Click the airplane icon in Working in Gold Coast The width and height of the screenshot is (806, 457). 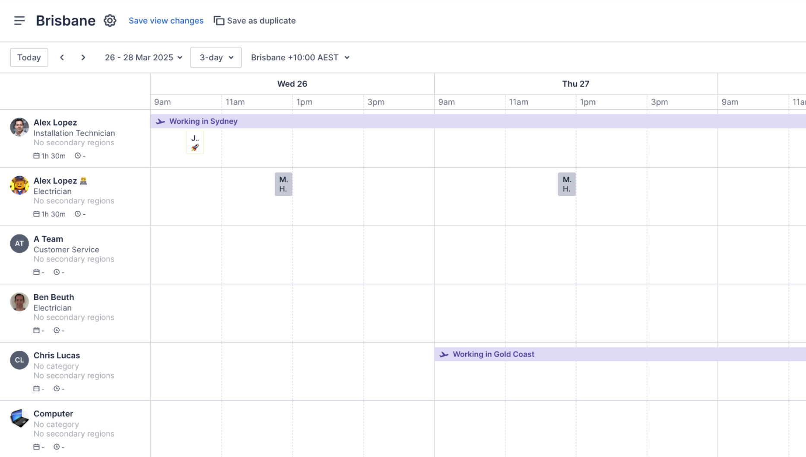click(444, 355)
